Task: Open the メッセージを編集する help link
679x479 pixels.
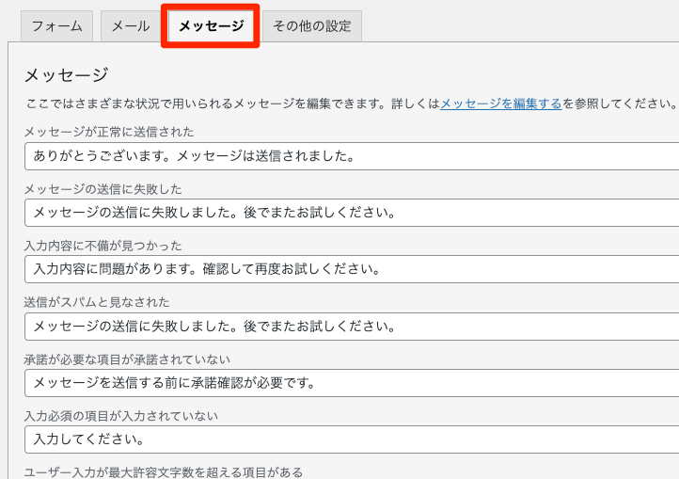Action: tap(500, 104)
